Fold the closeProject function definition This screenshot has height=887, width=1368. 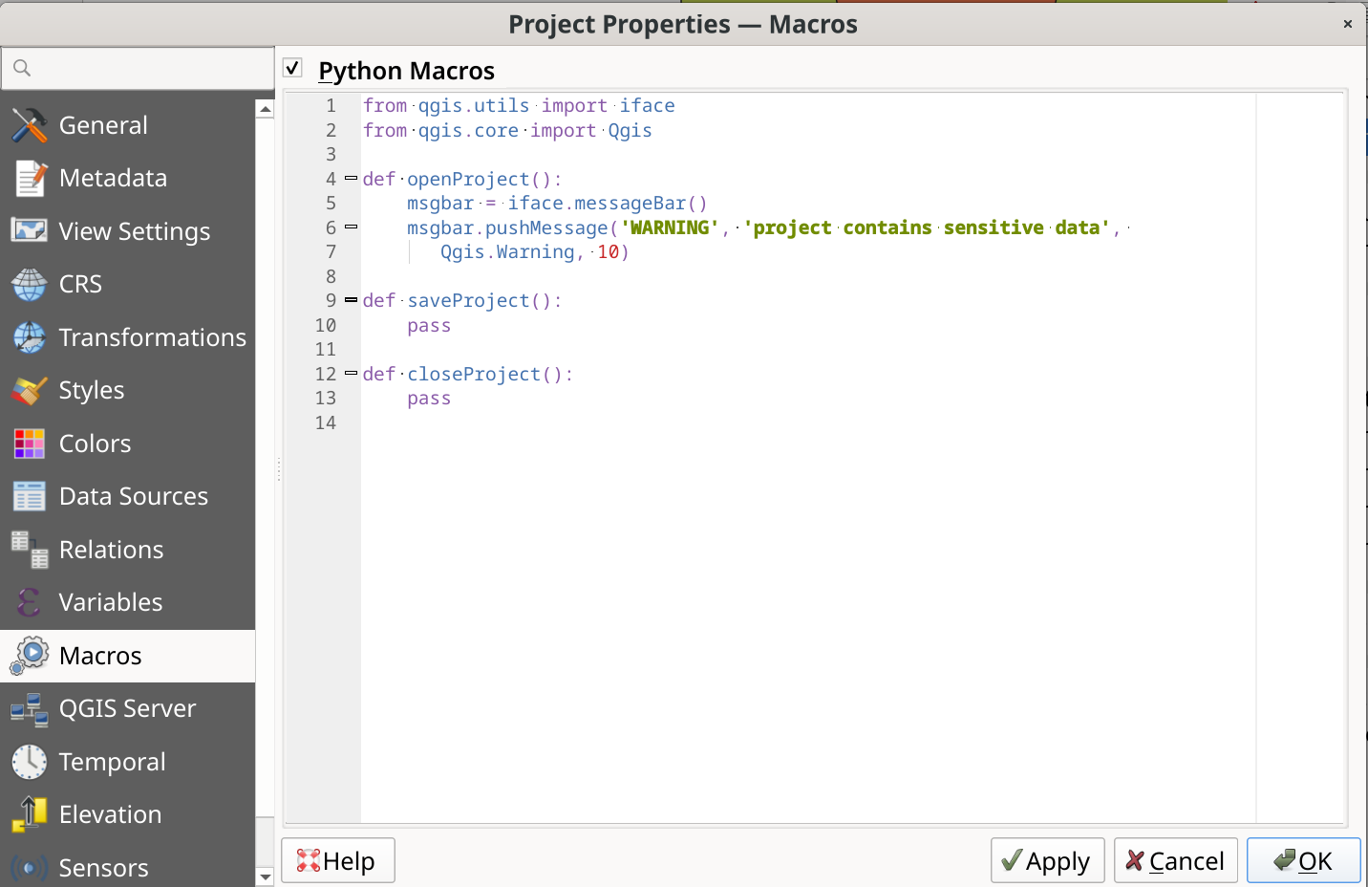pyautogui.click(x=351, y=374)
